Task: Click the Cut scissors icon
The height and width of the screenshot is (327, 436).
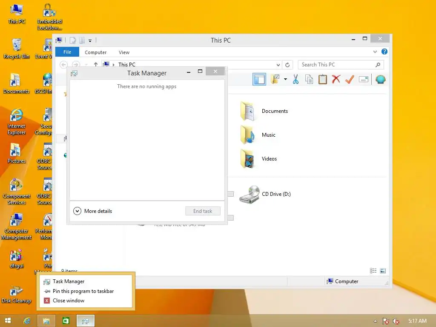Action: pos(295,80)
